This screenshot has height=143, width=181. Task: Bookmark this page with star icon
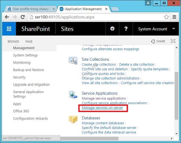point(166,17)
